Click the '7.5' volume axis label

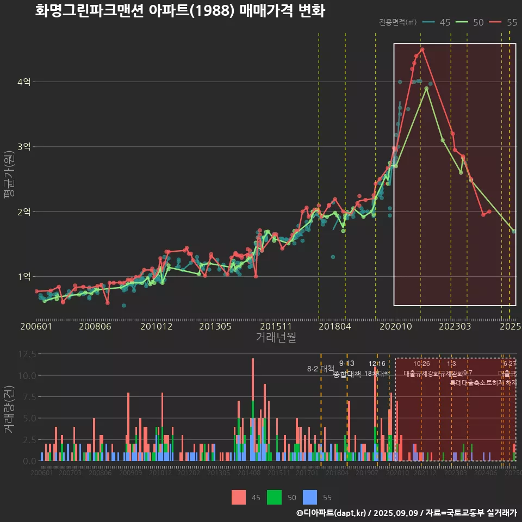click(x=29, y=397)
